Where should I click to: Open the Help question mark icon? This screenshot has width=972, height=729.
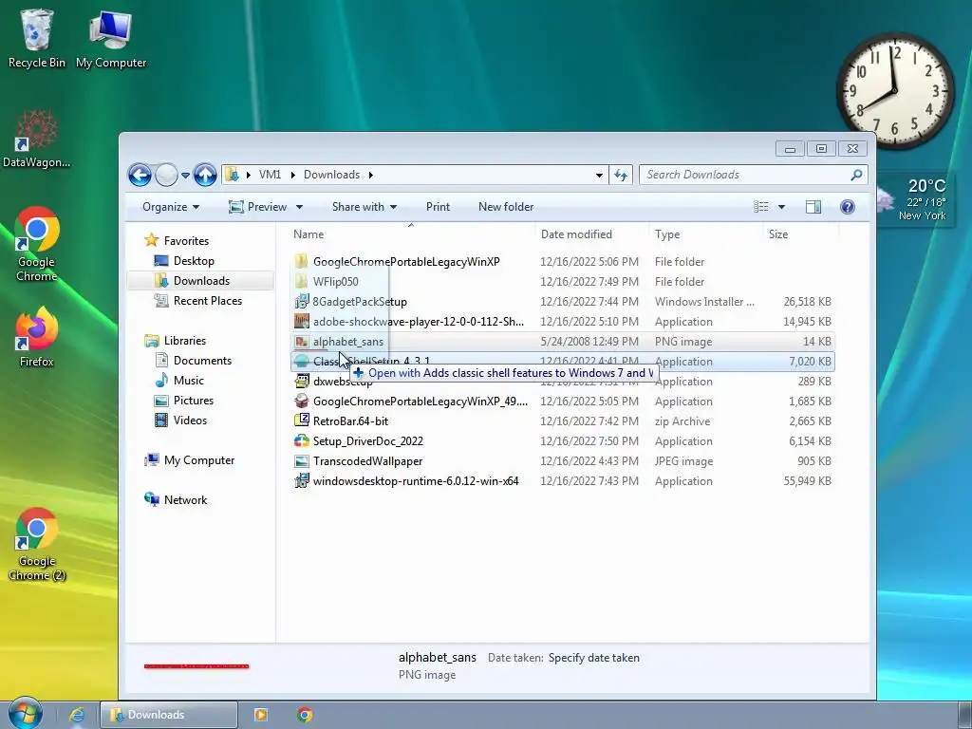[848, 207]
